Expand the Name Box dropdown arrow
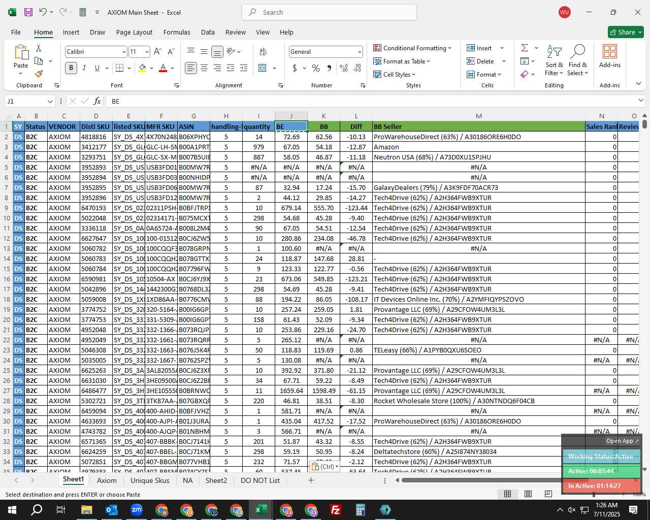 point(50,101)
